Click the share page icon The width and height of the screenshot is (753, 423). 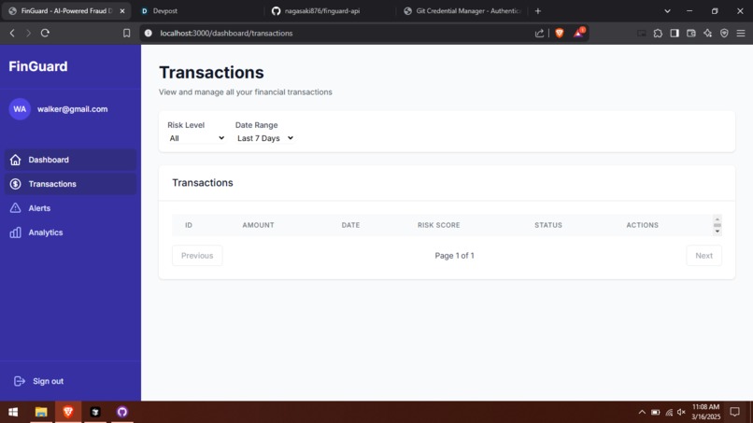click(539, 33)
